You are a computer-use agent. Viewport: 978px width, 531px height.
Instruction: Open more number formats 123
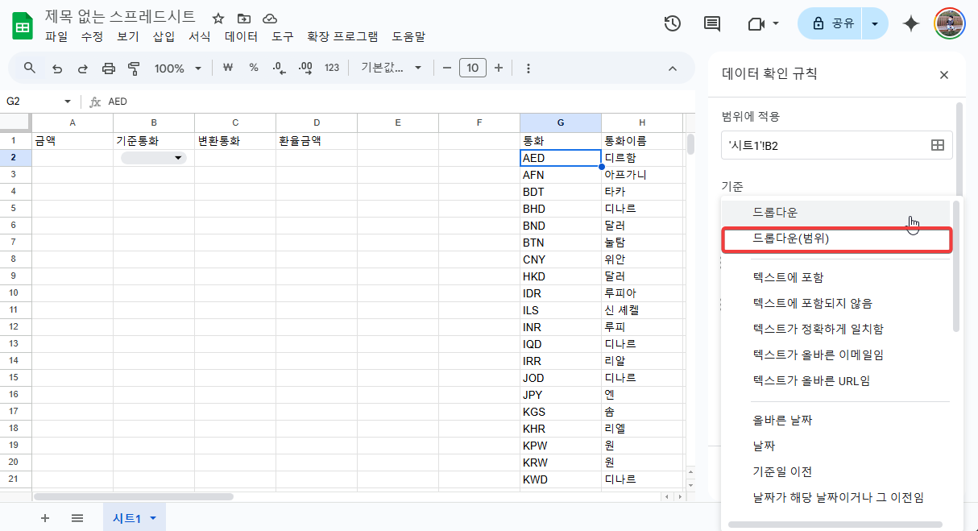pos(332,68)
